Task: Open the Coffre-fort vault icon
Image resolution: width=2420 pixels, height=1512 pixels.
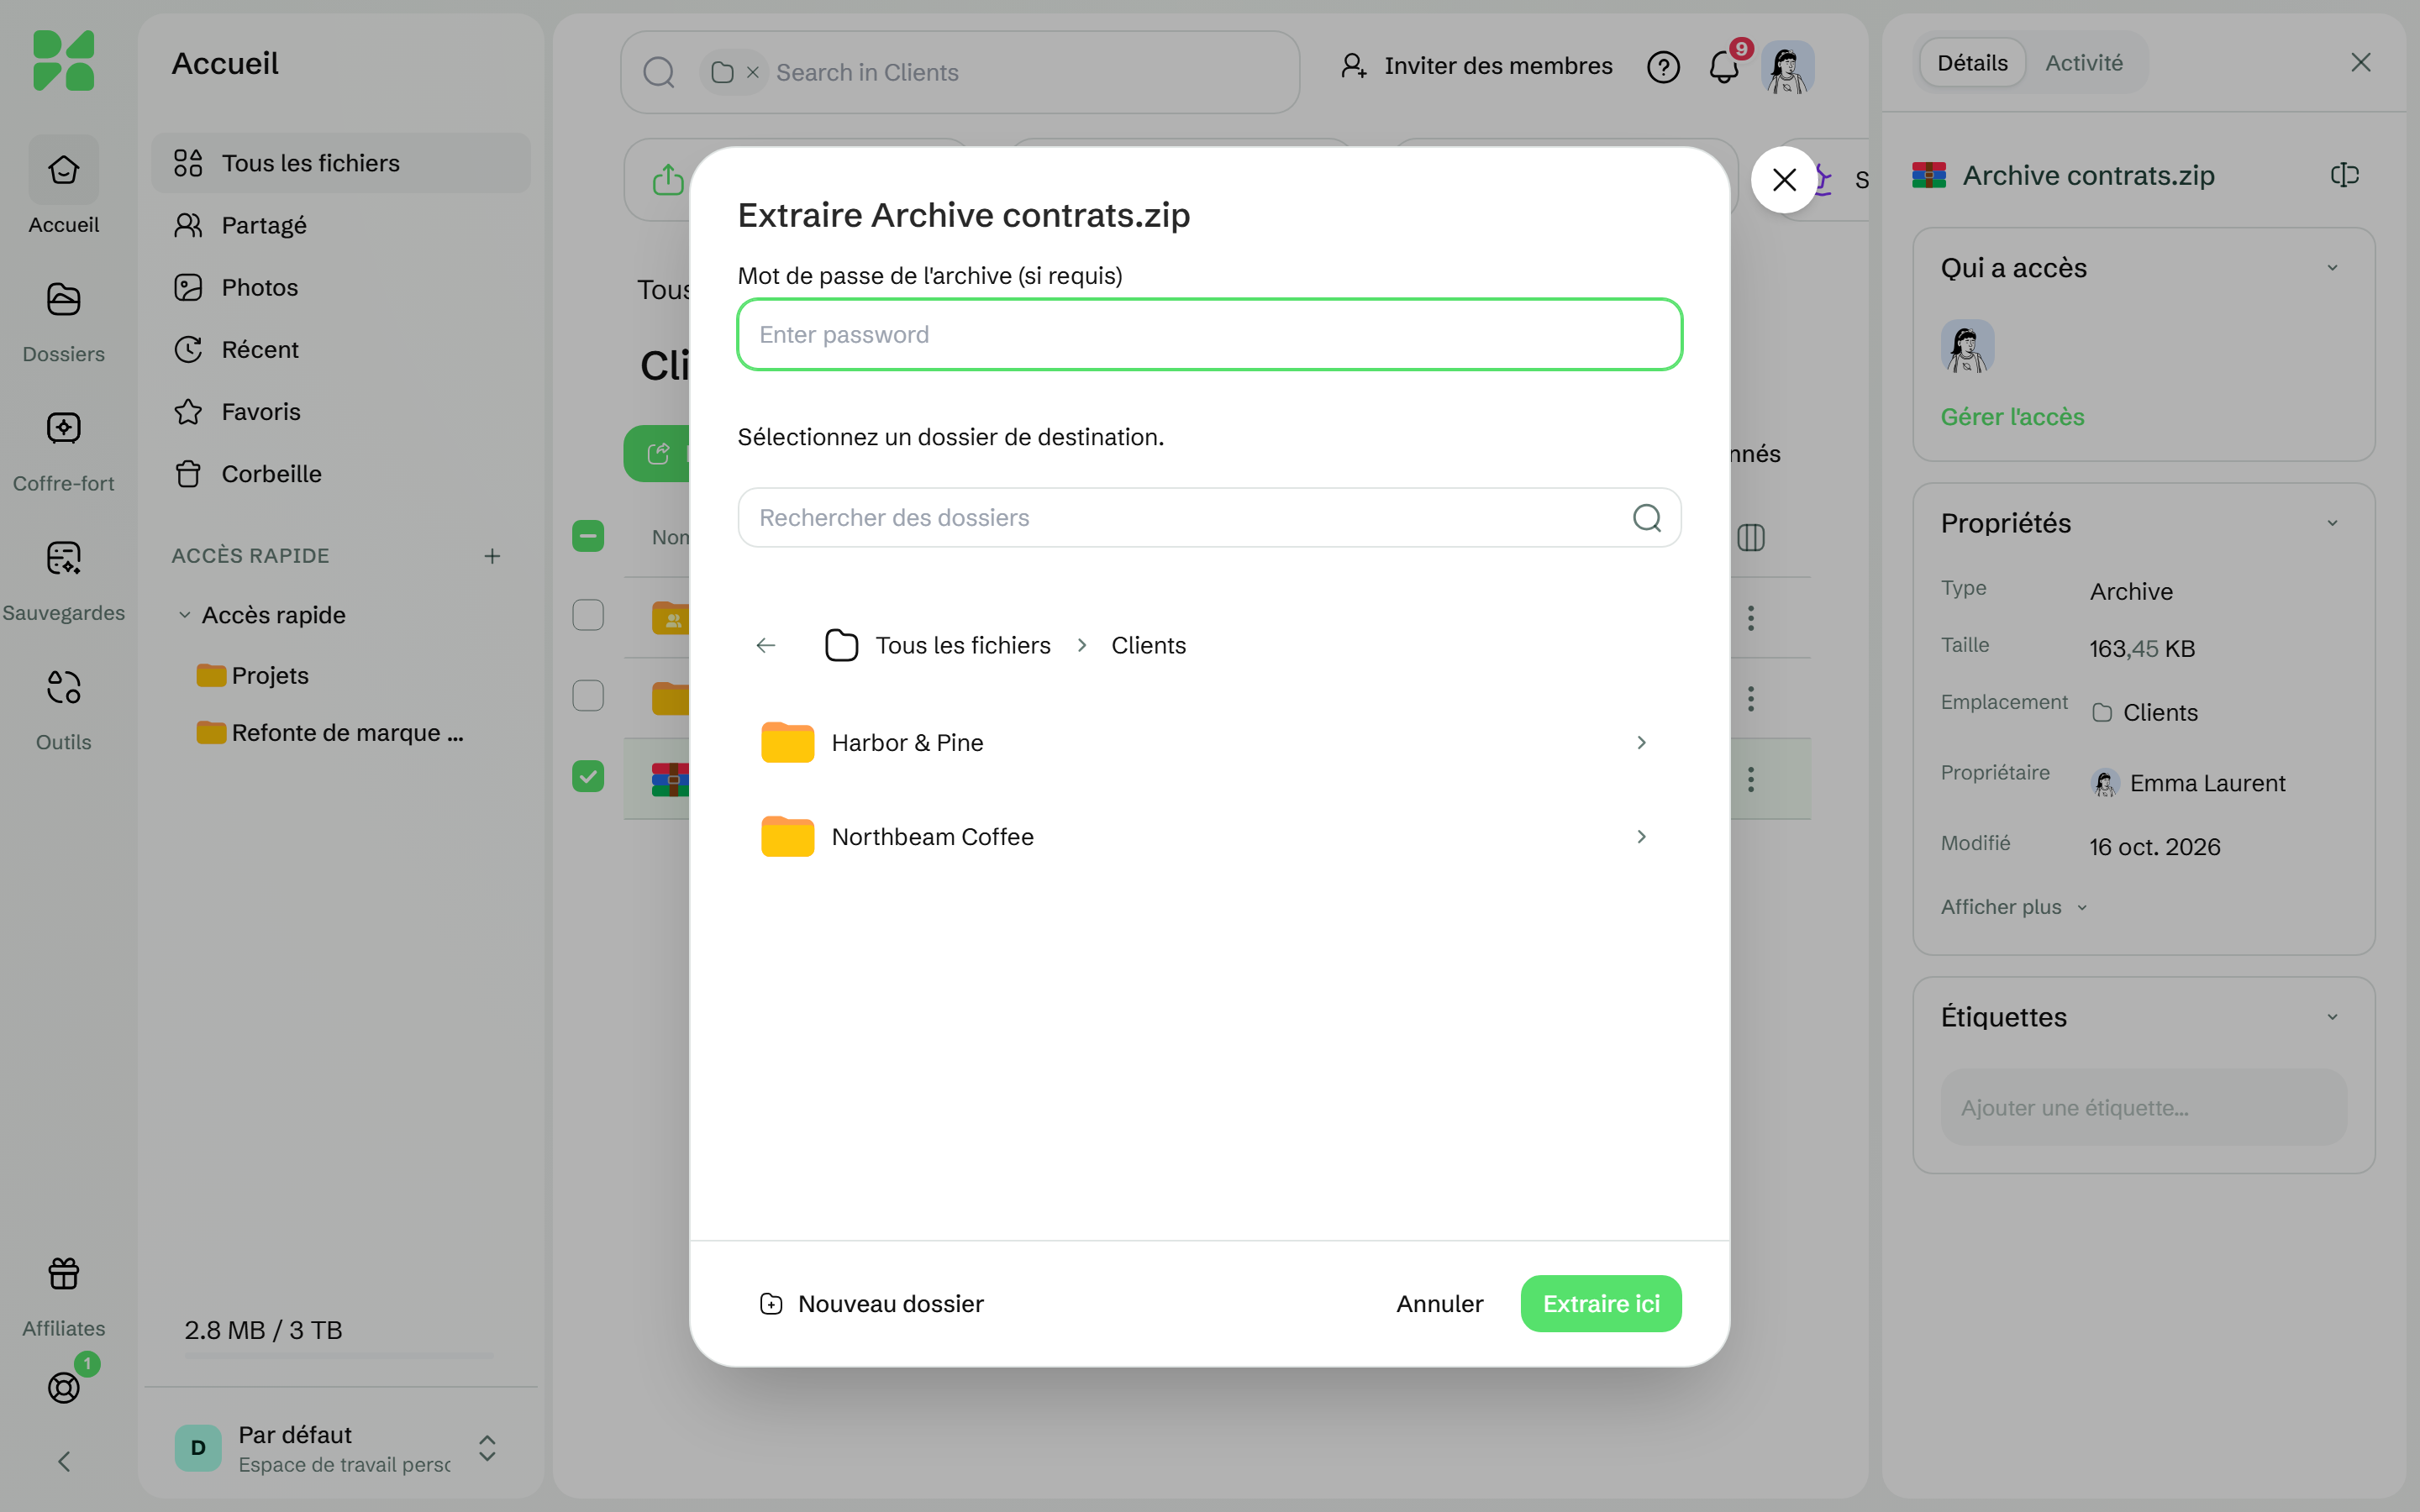Action: tap(63, 428)
